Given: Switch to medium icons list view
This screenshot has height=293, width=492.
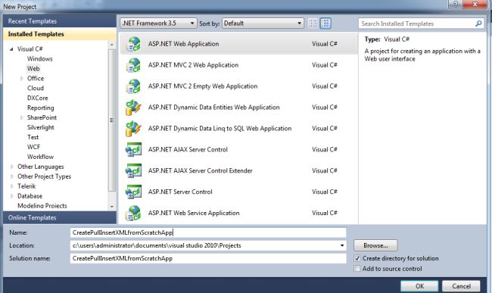Looking at the screenshot, I should (x=325, y=23).
